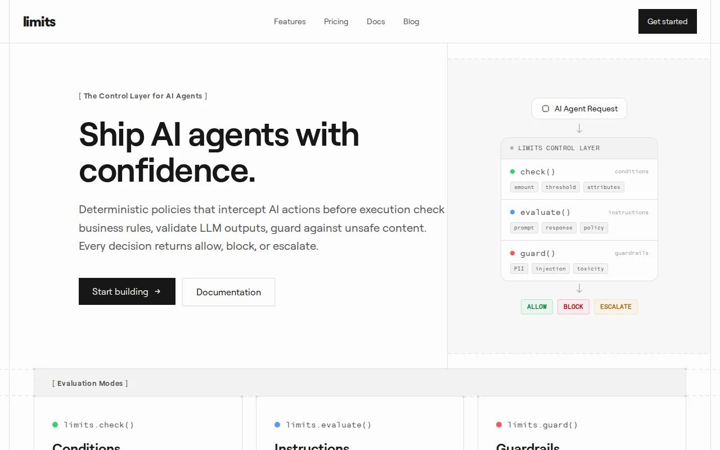Open the Documentation button
Viewport: 720px width, 450px height.
click(228, 292)
